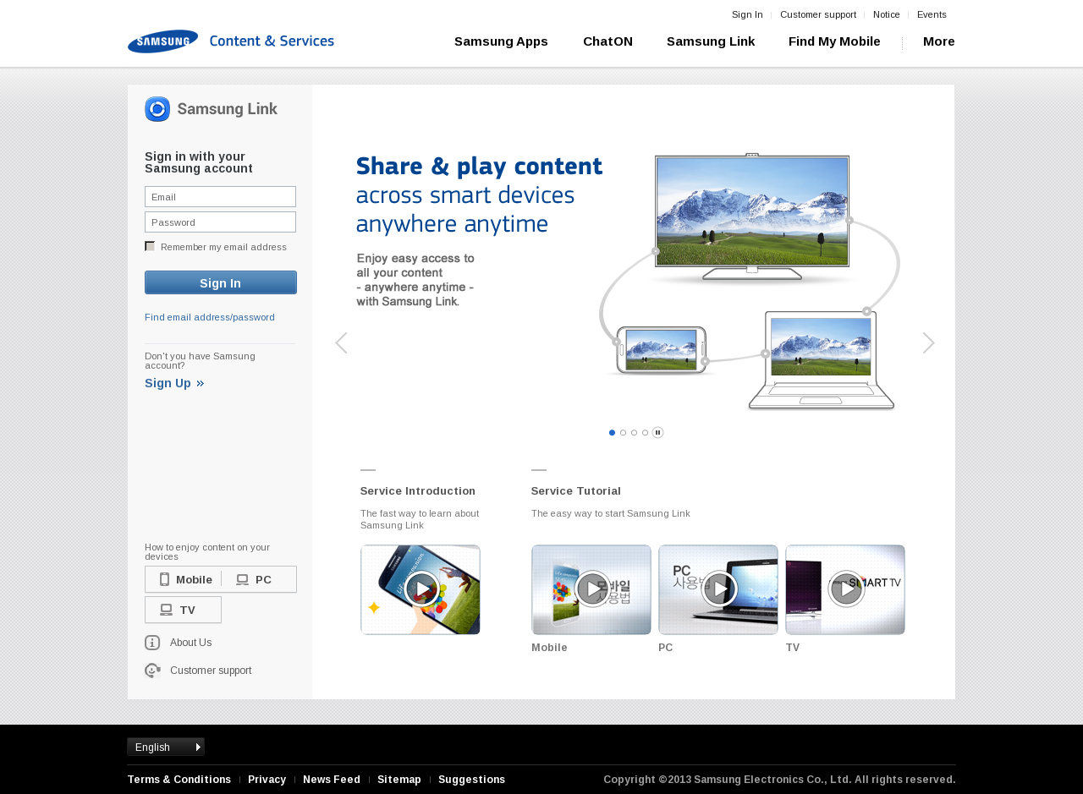Open Sitemap footer link
The image size is (1083, 794).
[x=399, y=780]
